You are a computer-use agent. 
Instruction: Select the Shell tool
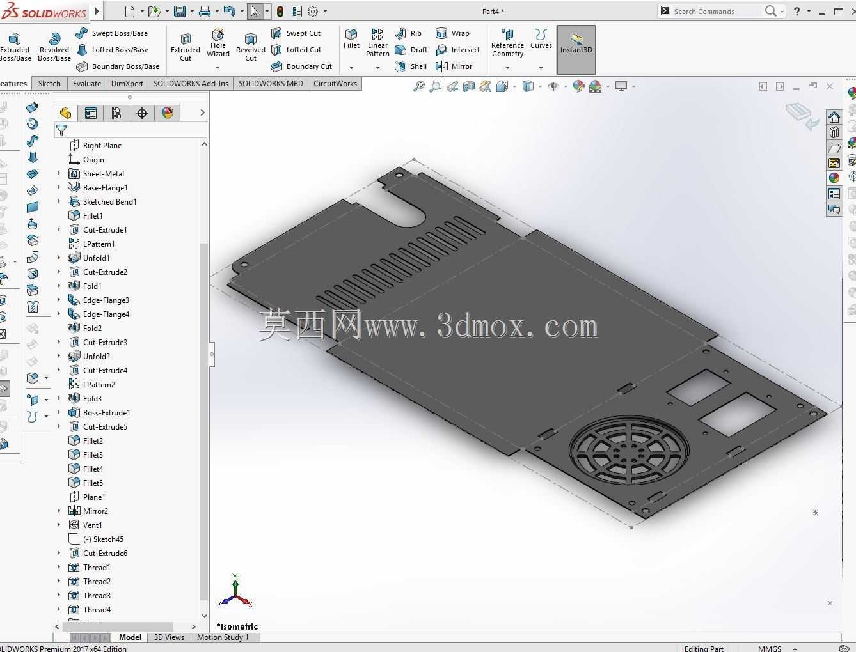(411, 66)
